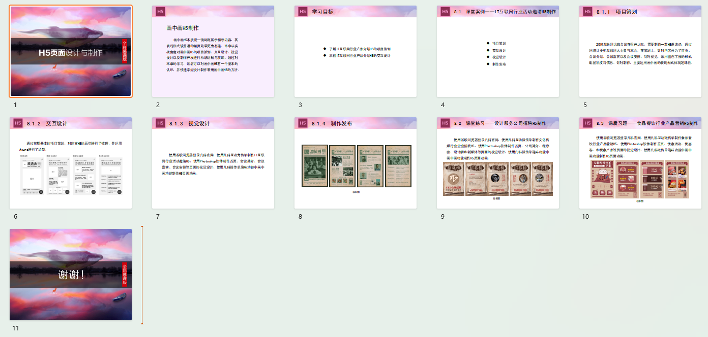Click the slide number 11 label
This screenshot has height=337, width=708.
click(16, 328)
